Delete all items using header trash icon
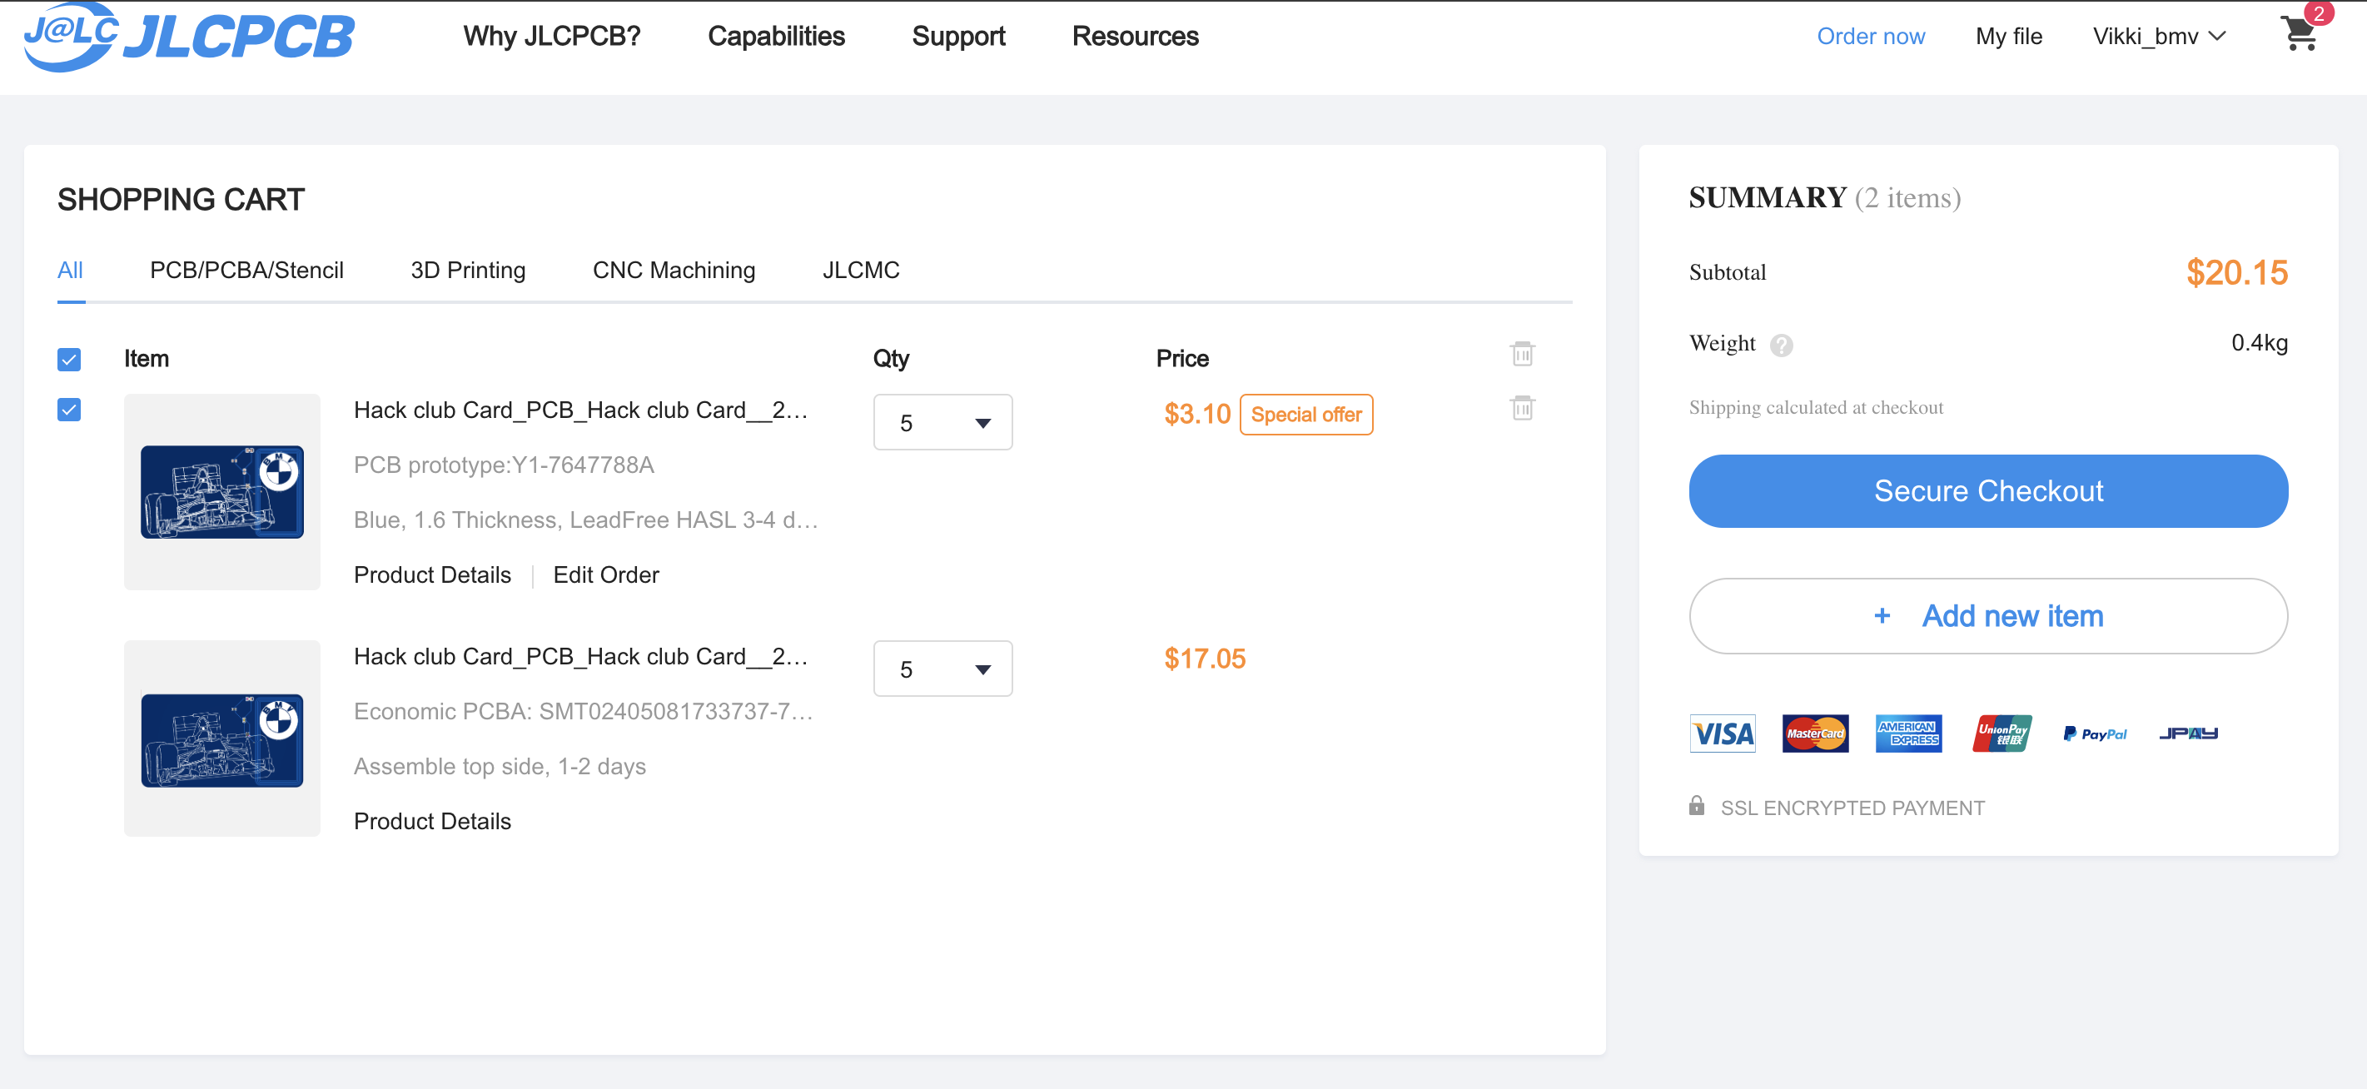This screenshot has height=1089, width=2367. click(1522, 354)
